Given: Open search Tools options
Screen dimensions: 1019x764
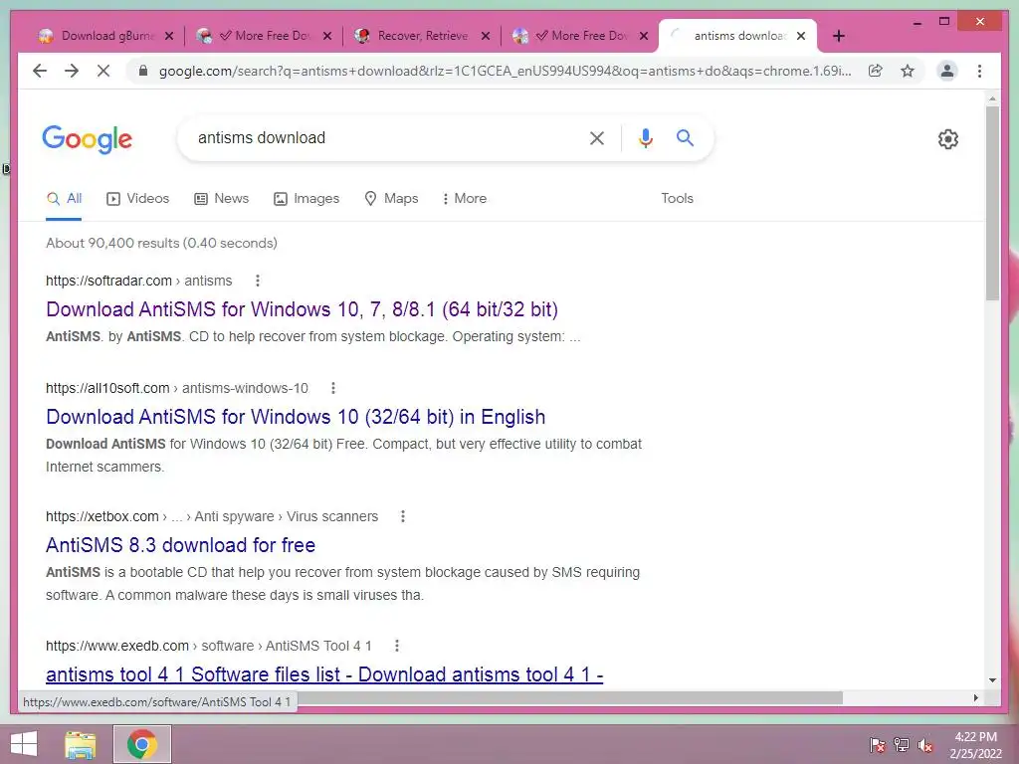Looking at the screenshot, I should [677, 199].
